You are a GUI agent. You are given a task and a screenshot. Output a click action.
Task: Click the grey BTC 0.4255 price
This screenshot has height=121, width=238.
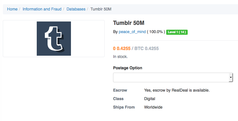(x=146, y=48)
